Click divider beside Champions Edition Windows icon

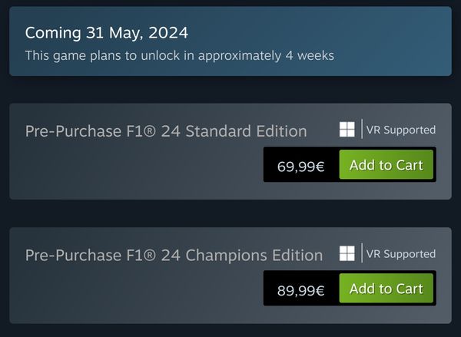coord(362,253)
